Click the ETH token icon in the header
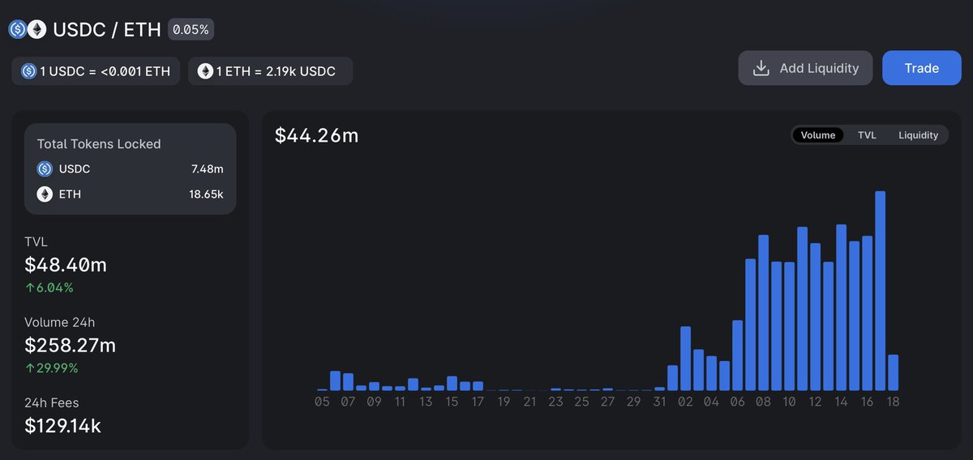 point(36,30)
